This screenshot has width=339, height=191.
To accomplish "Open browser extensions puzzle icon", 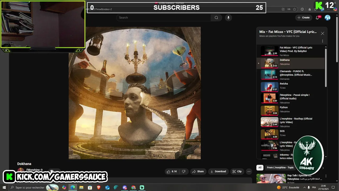I will coord(302,9).
